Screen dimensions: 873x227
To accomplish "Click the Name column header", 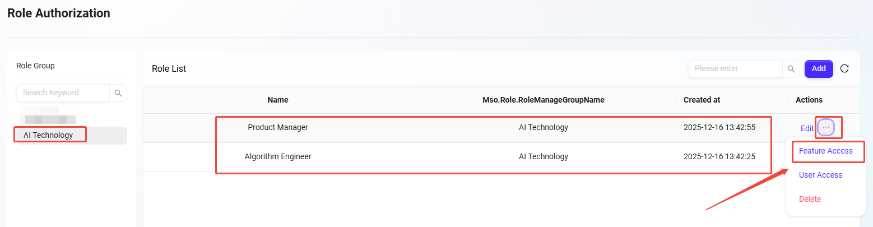I will point(278,100).
